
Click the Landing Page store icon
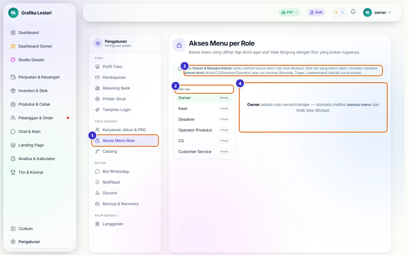click(x=13, y=145)
